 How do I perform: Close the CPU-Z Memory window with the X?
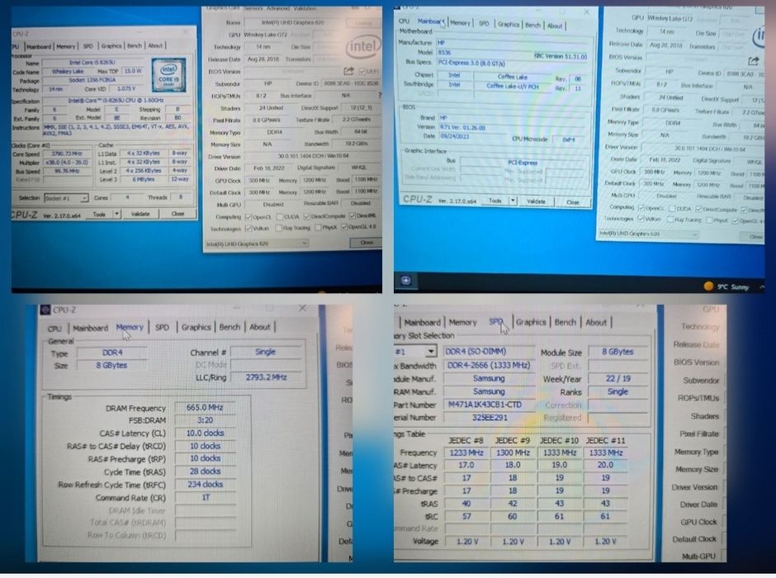(x=302, y=308)
